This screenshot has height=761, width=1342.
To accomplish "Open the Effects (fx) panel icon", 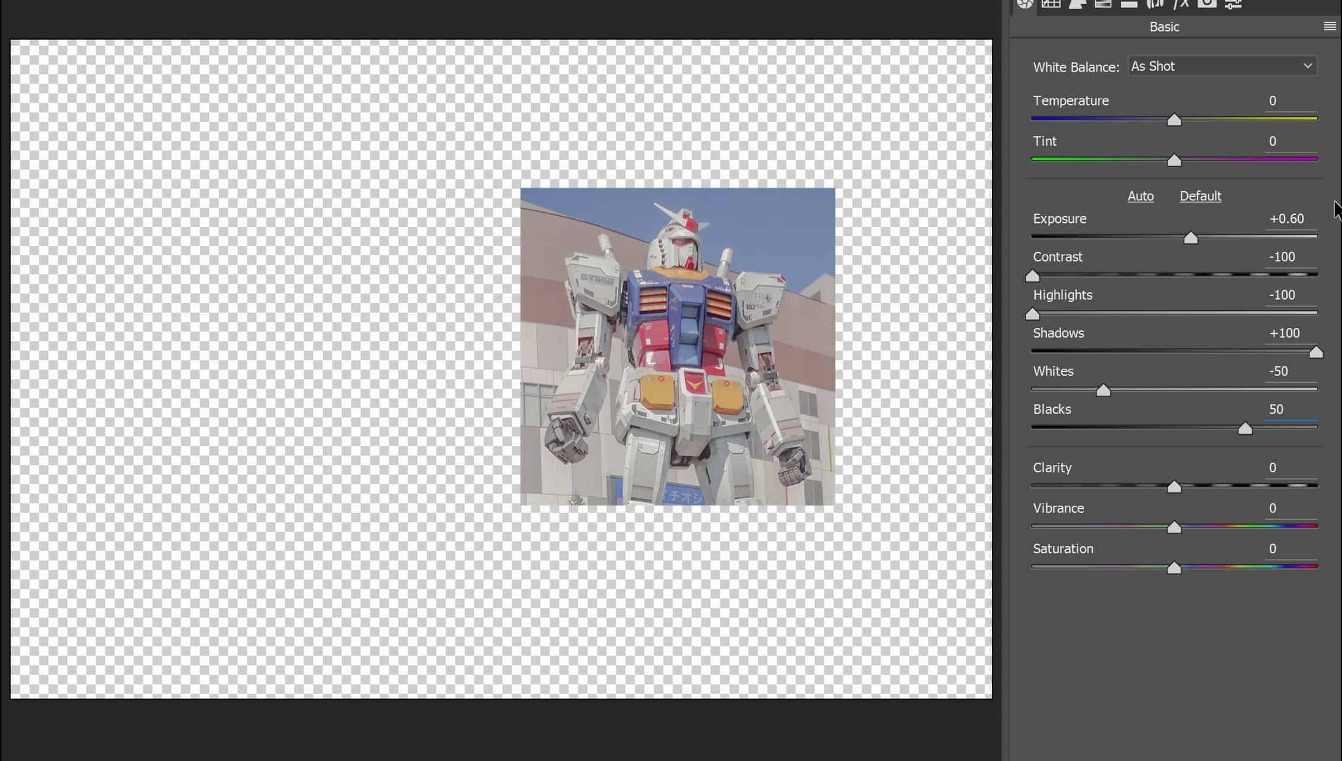I will coord(1181,4).
